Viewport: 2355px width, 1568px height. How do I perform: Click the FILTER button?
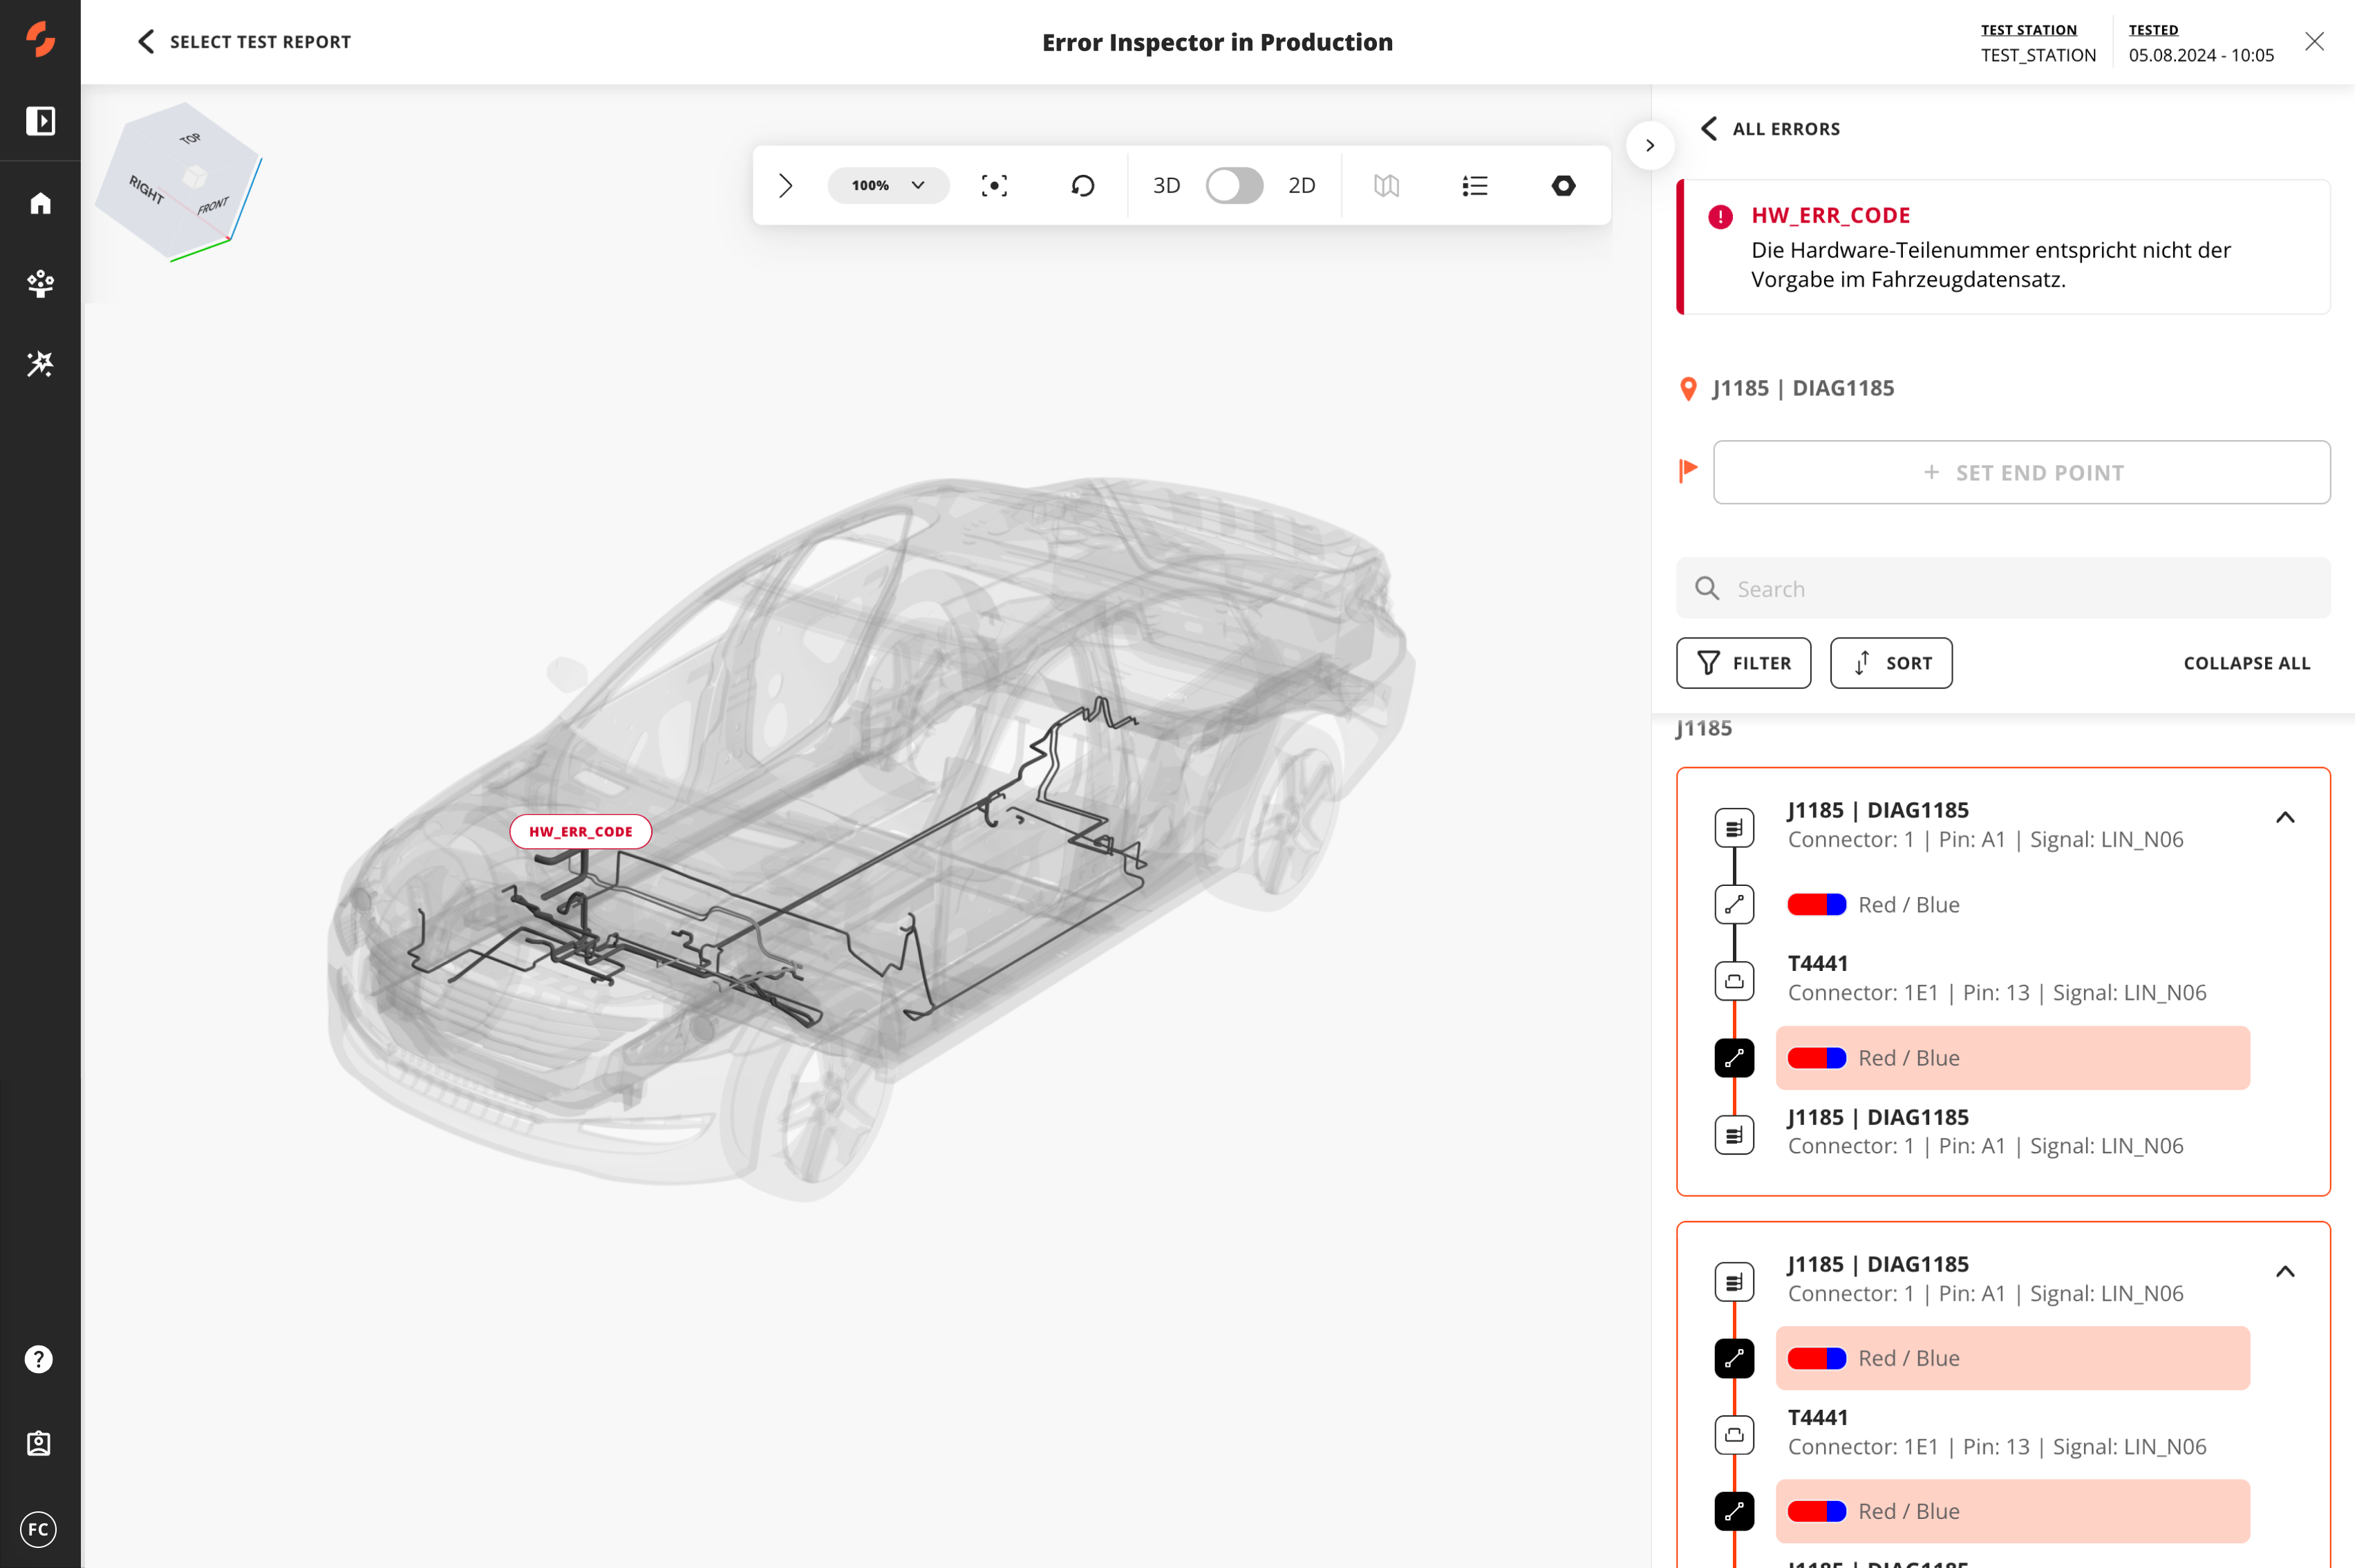click(x=1743, y=663)
